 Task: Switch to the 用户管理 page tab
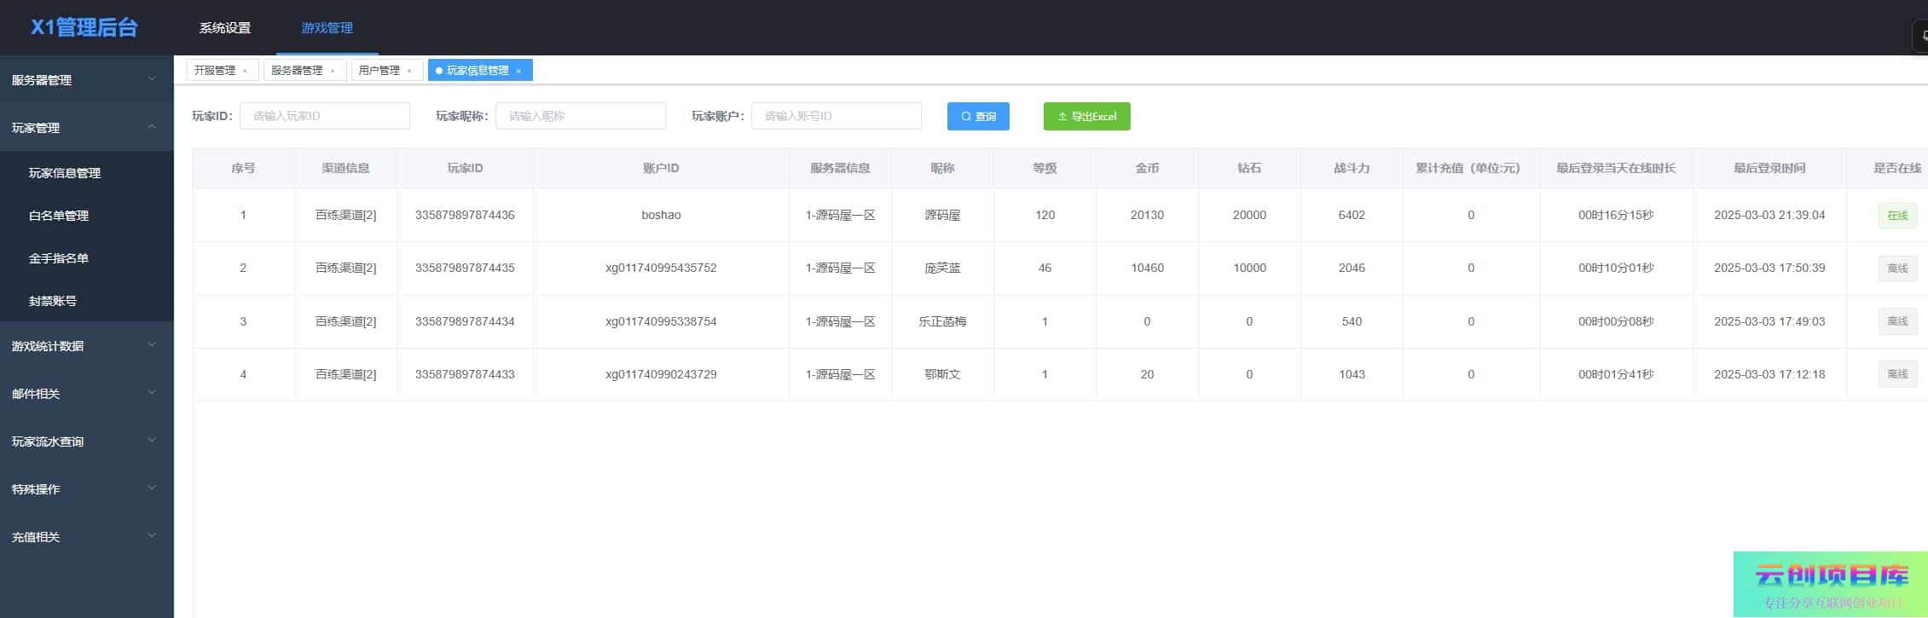(x=379, y=71)
